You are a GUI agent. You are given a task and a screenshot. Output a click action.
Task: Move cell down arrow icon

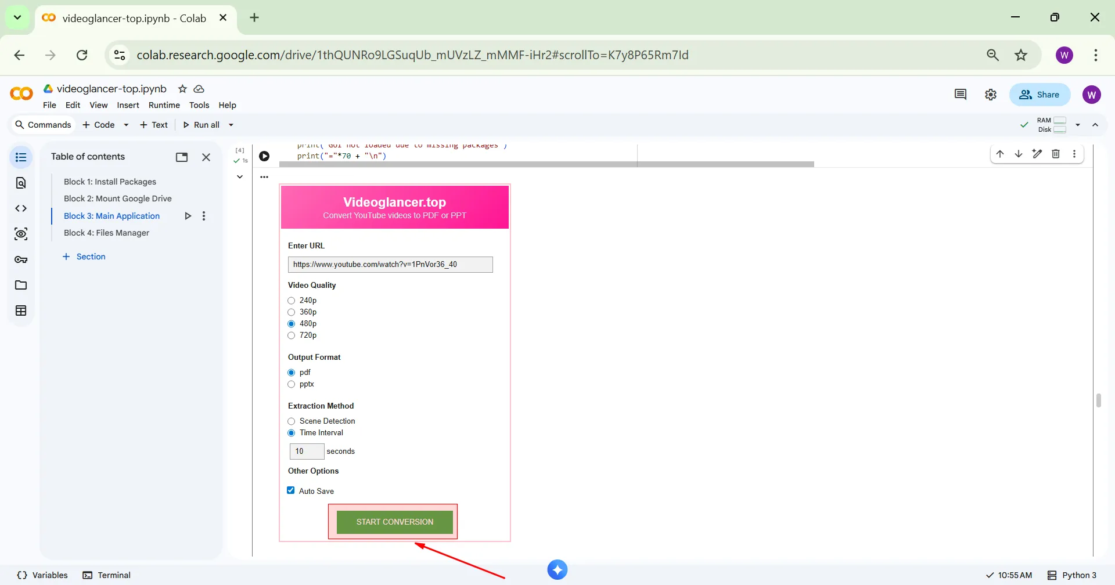(1019, 154)
